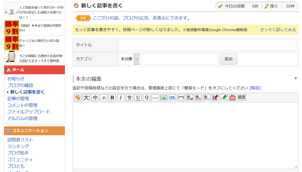Insert a video with TV icon
Viewport: 302px width, 172px height.
(x=233, y=98)
